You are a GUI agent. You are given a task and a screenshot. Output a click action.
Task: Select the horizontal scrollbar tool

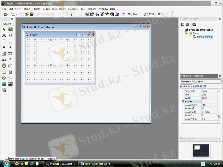tap(4, 60)
